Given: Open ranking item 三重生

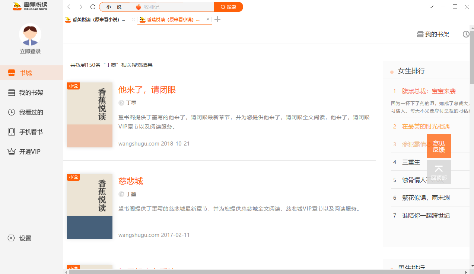Looking at the screenshot, I should click(x=411, y=162).
